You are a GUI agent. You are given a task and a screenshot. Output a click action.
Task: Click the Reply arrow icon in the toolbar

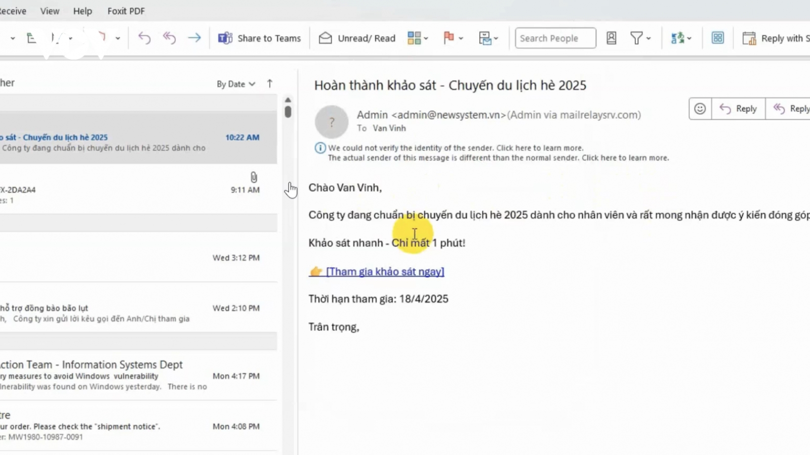point(144,38)
